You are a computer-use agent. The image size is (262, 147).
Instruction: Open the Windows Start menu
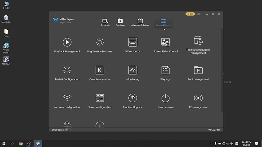(4, 143)
